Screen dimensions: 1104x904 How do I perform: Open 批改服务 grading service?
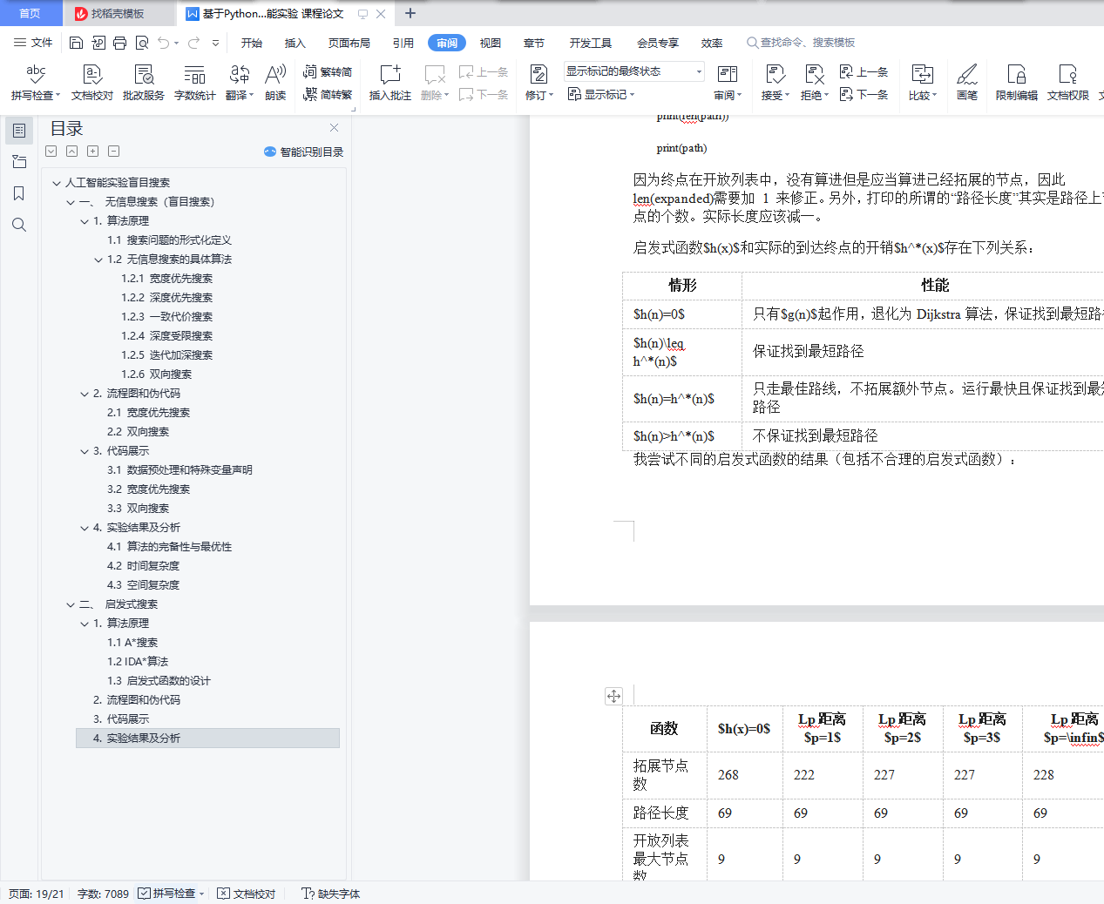click(x=144, y=83)
